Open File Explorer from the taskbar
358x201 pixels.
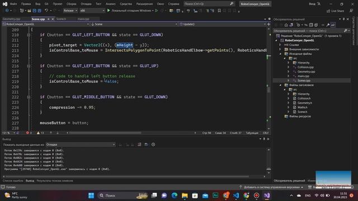(x=185, y=195)
